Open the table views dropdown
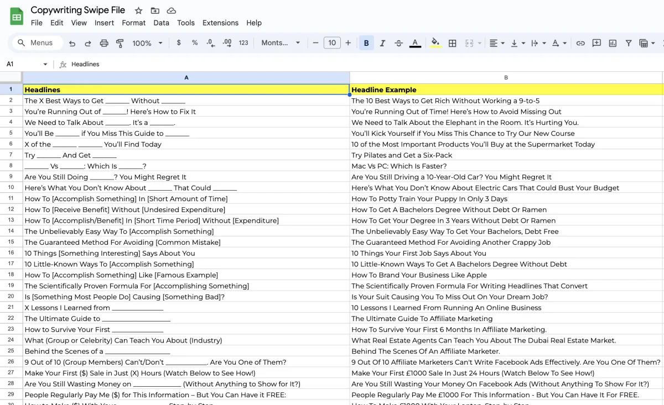This screenshot has width=664, height=405. tap(647, 43)
